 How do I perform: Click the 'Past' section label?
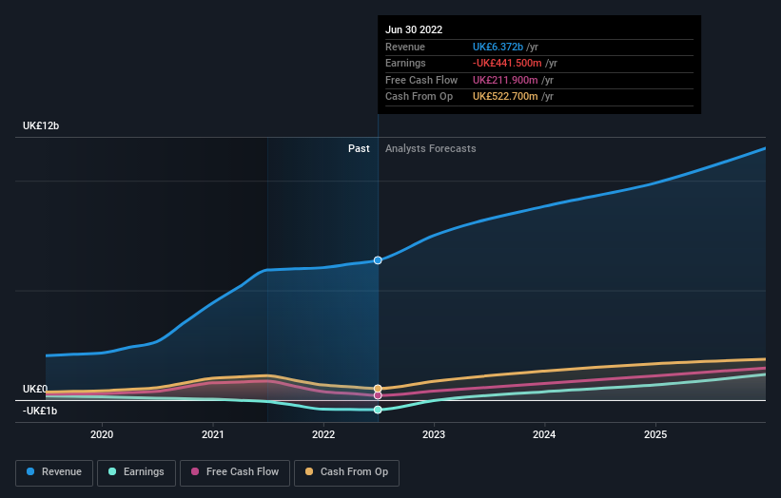coord(359,149)
